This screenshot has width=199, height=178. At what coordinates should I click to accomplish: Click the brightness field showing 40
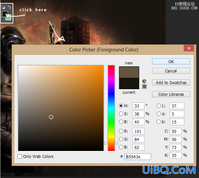(138, 122)
